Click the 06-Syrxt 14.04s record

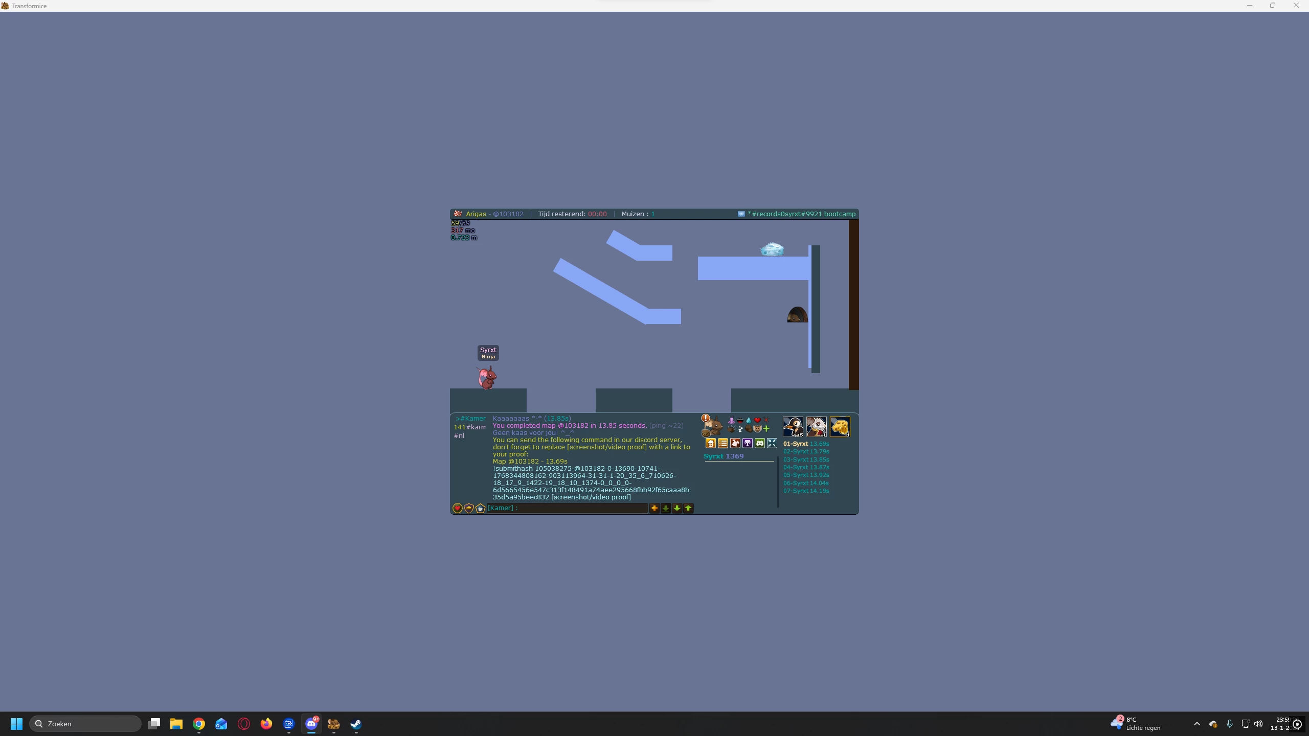tap(806, 484)
